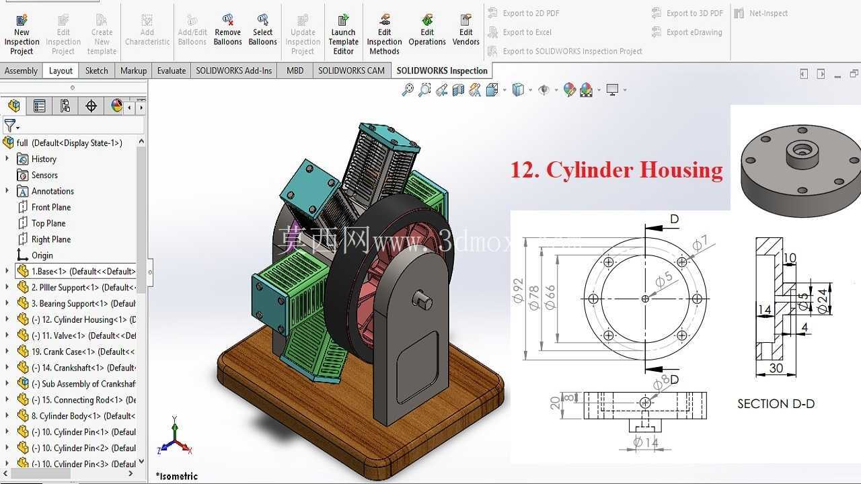This screenshot has height=484, width=861.
Task: Click Export eDrawing button
Action: [x=687, y=32]
